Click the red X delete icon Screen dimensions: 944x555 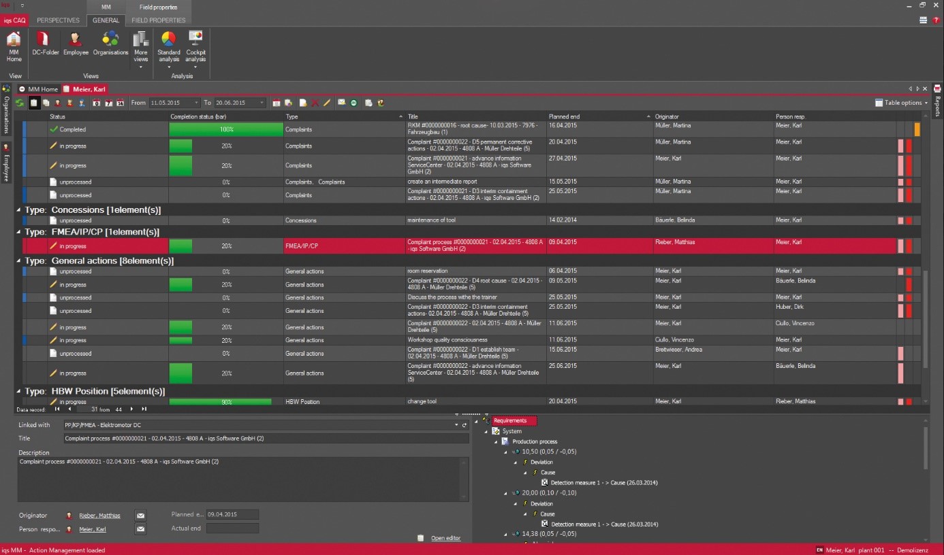point(315,103)
